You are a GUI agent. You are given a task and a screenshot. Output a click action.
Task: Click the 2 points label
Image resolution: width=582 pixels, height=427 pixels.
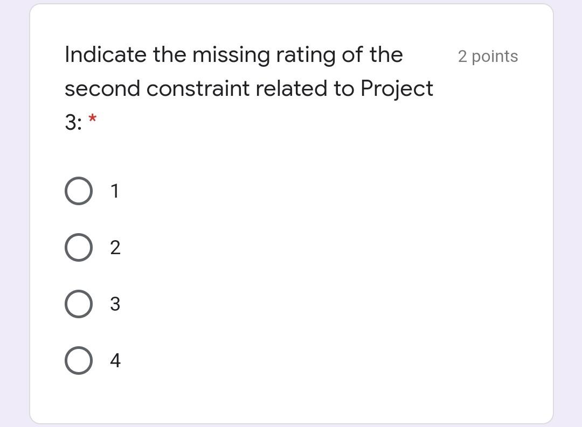488,56
